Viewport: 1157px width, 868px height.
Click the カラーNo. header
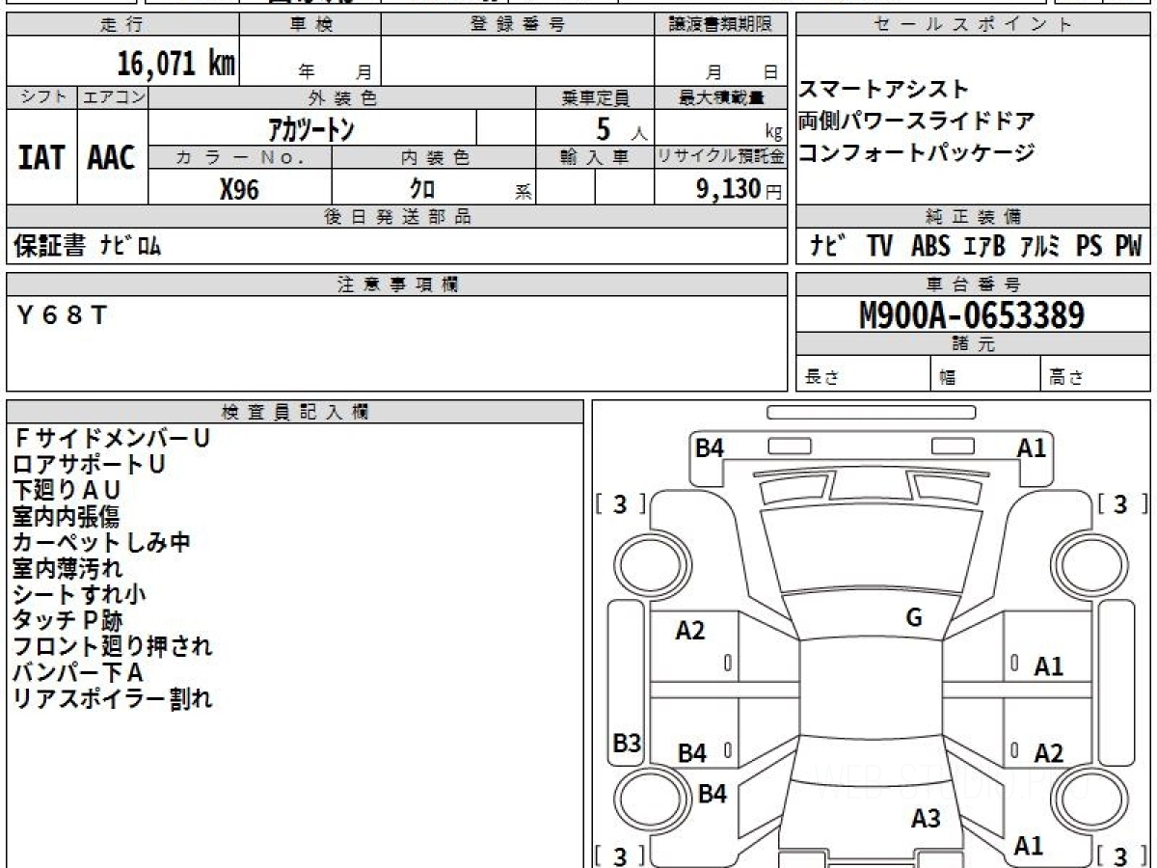[x=240, y=157]
